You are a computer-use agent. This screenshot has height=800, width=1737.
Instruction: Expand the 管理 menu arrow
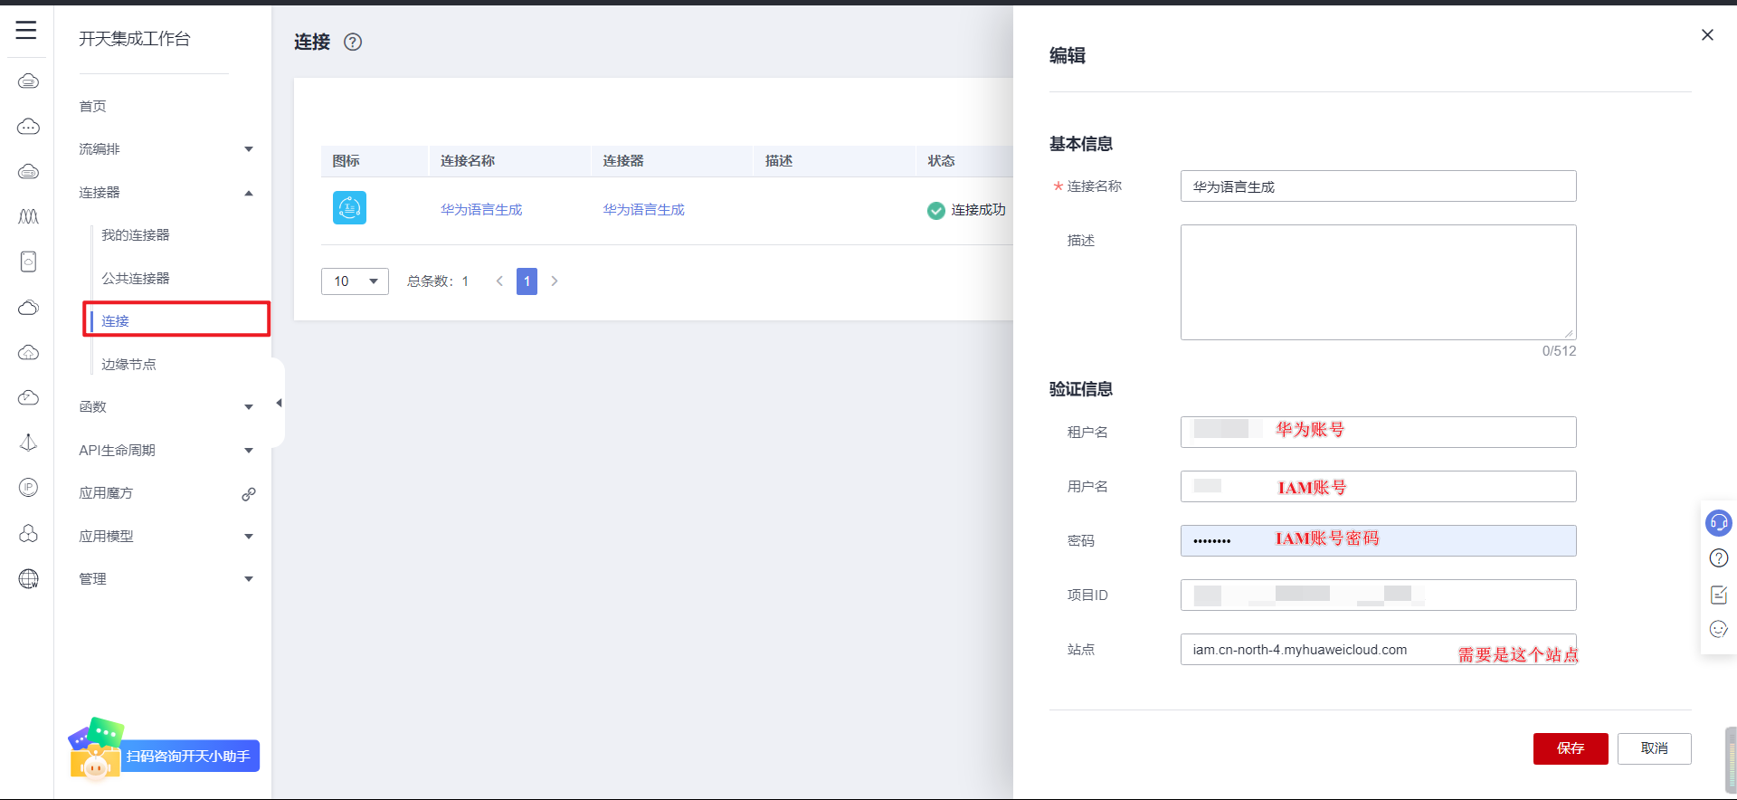pyautogui.click(x=249, y=579)
